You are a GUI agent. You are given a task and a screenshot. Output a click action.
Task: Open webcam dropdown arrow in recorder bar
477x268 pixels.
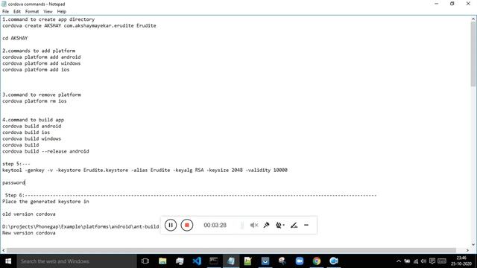coord(283,225)
